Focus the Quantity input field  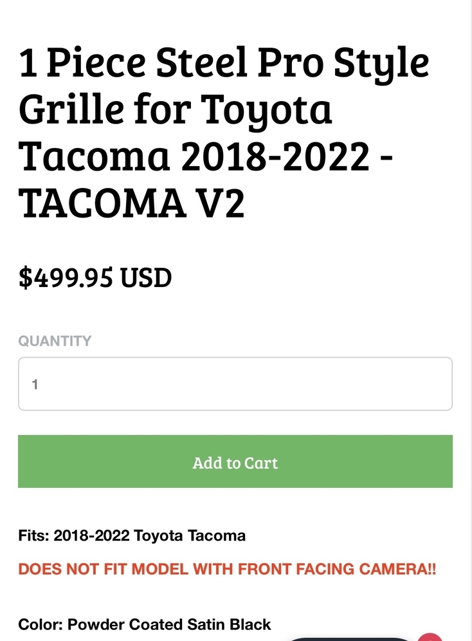[x=235, y=384]
